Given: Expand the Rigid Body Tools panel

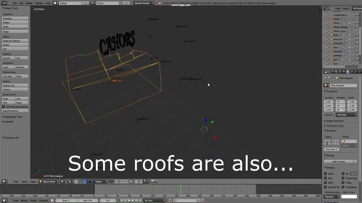Looking at the screenshot, I should pos(13,117).
